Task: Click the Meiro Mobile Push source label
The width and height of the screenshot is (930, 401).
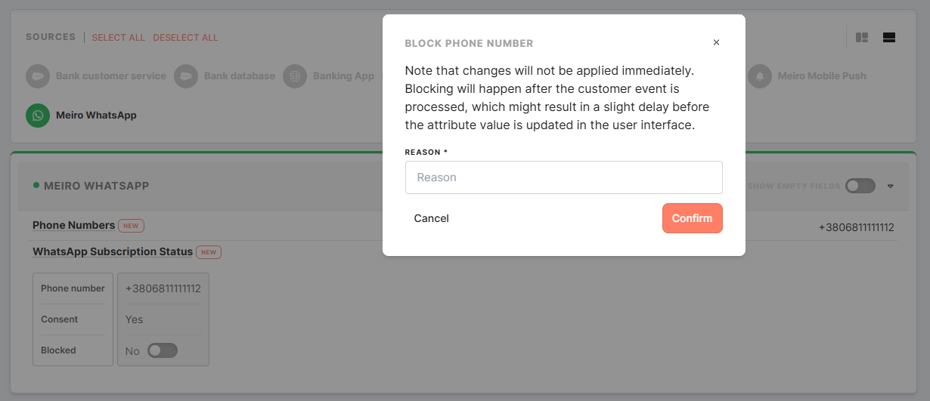Action: click(822, 76)
